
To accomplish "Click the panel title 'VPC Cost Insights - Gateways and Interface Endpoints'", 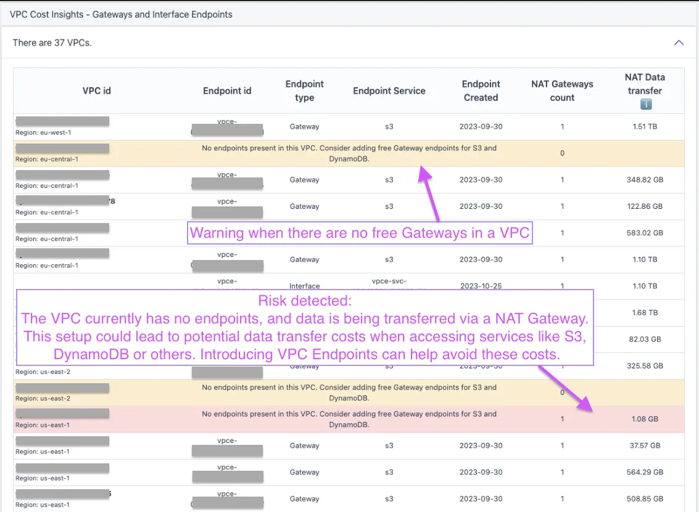I will [x=121, y=14].
